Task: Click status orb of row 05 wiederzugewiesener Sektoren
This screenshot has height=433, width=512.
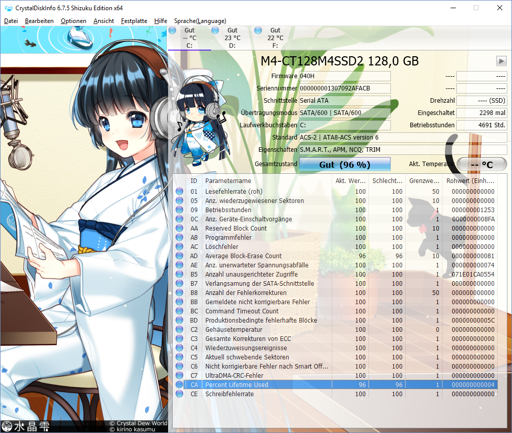Action: point(179,200)
